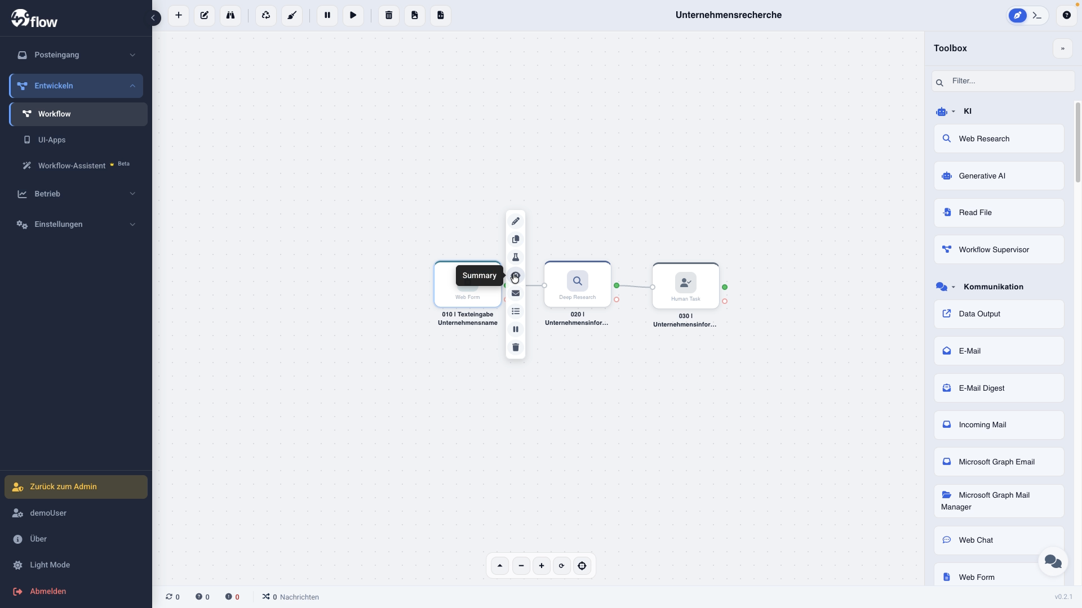
Task: Toggle the blue design mode button
Action: click(1018, 15)
